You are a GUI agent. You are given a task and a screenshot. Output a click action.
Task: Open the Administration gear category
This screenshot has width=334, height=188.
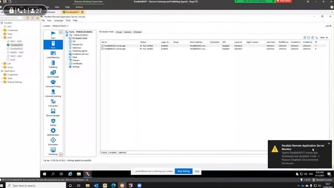click(x=53, y=132)
